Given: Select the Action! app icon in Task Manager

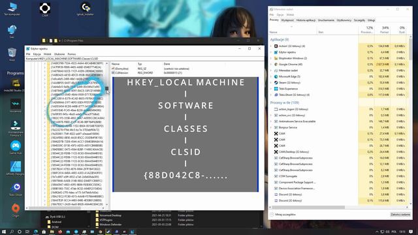Looking at the screenshot, I should point(276,46).
